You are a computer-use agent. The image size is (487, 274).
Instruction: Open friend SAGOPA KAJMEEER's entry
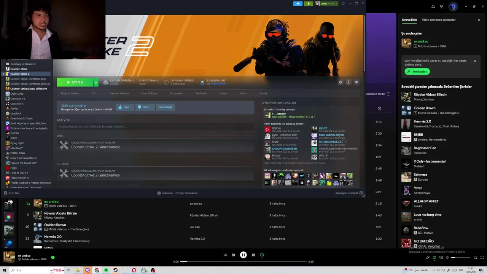point(282,150)
